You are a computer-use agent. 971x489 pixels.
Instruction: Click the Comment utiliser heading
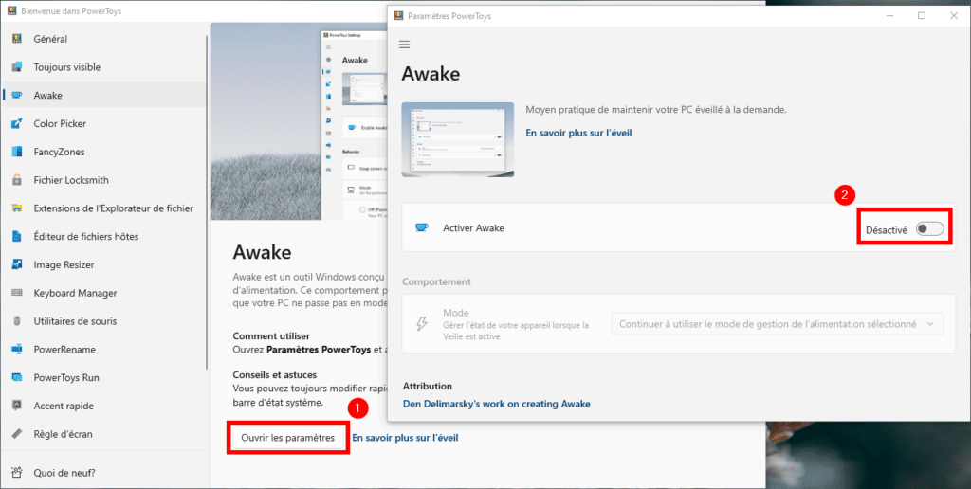click(x=271, y=335)
